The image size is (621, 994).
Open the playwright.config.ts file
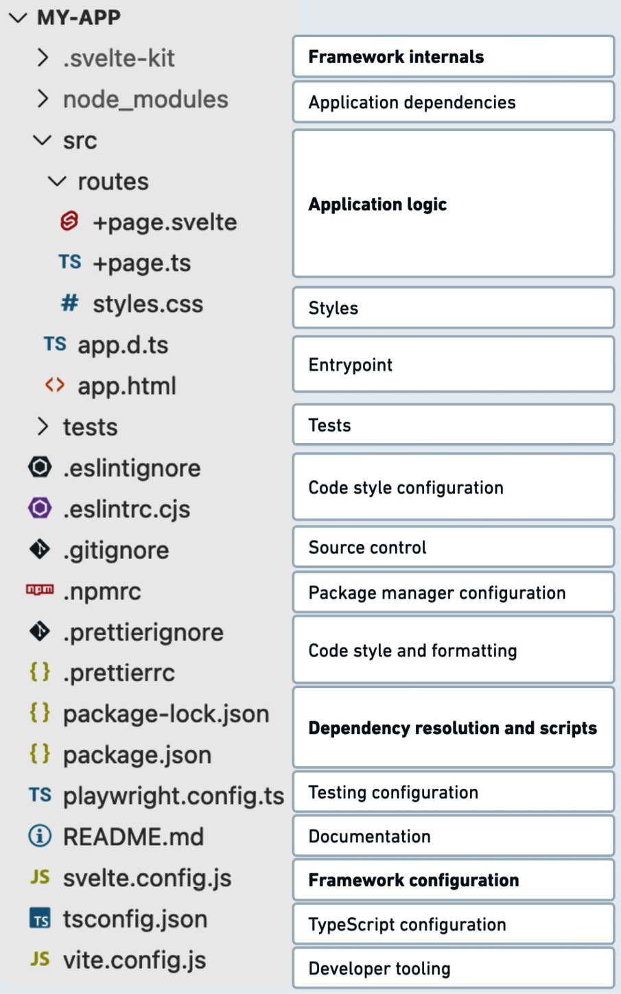click(x=173, y=795)
